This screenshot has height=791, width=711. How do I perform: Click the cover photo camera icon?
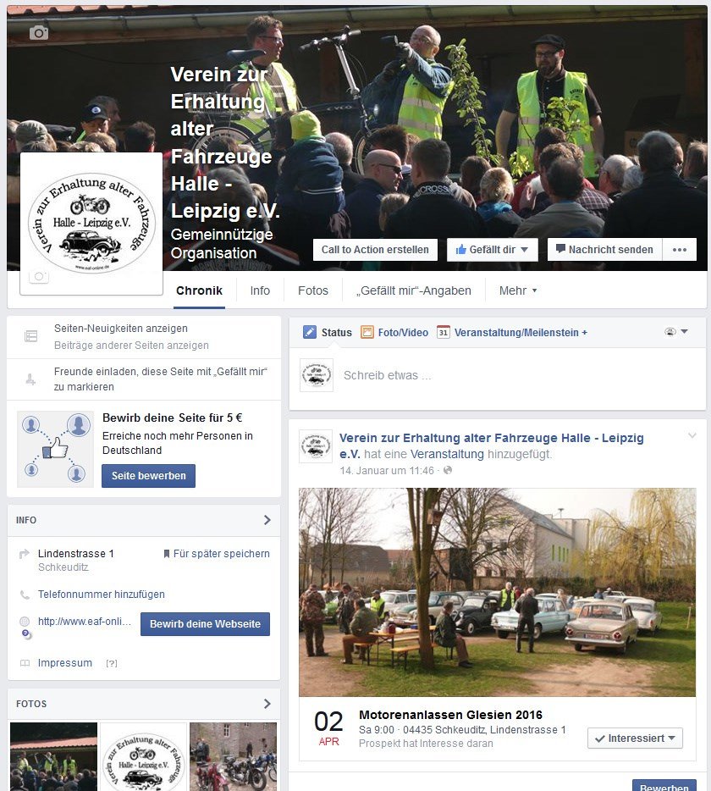coord(39,33)
